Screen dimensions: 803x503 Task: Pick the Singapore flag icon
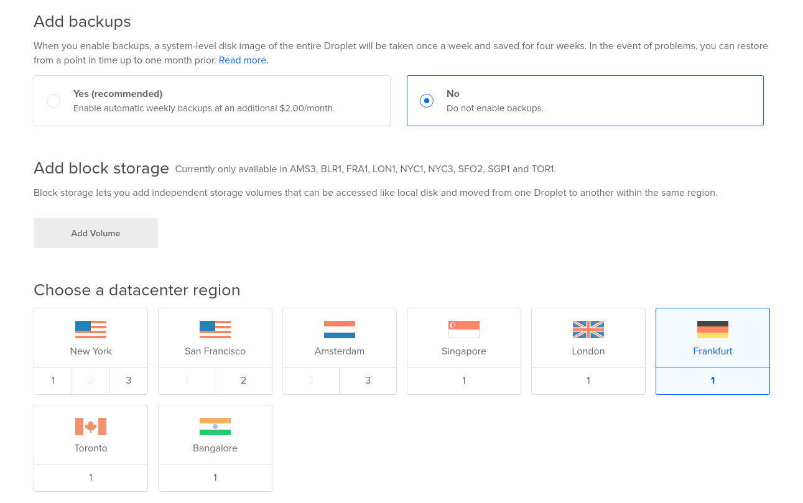click(x=464, y=330)
